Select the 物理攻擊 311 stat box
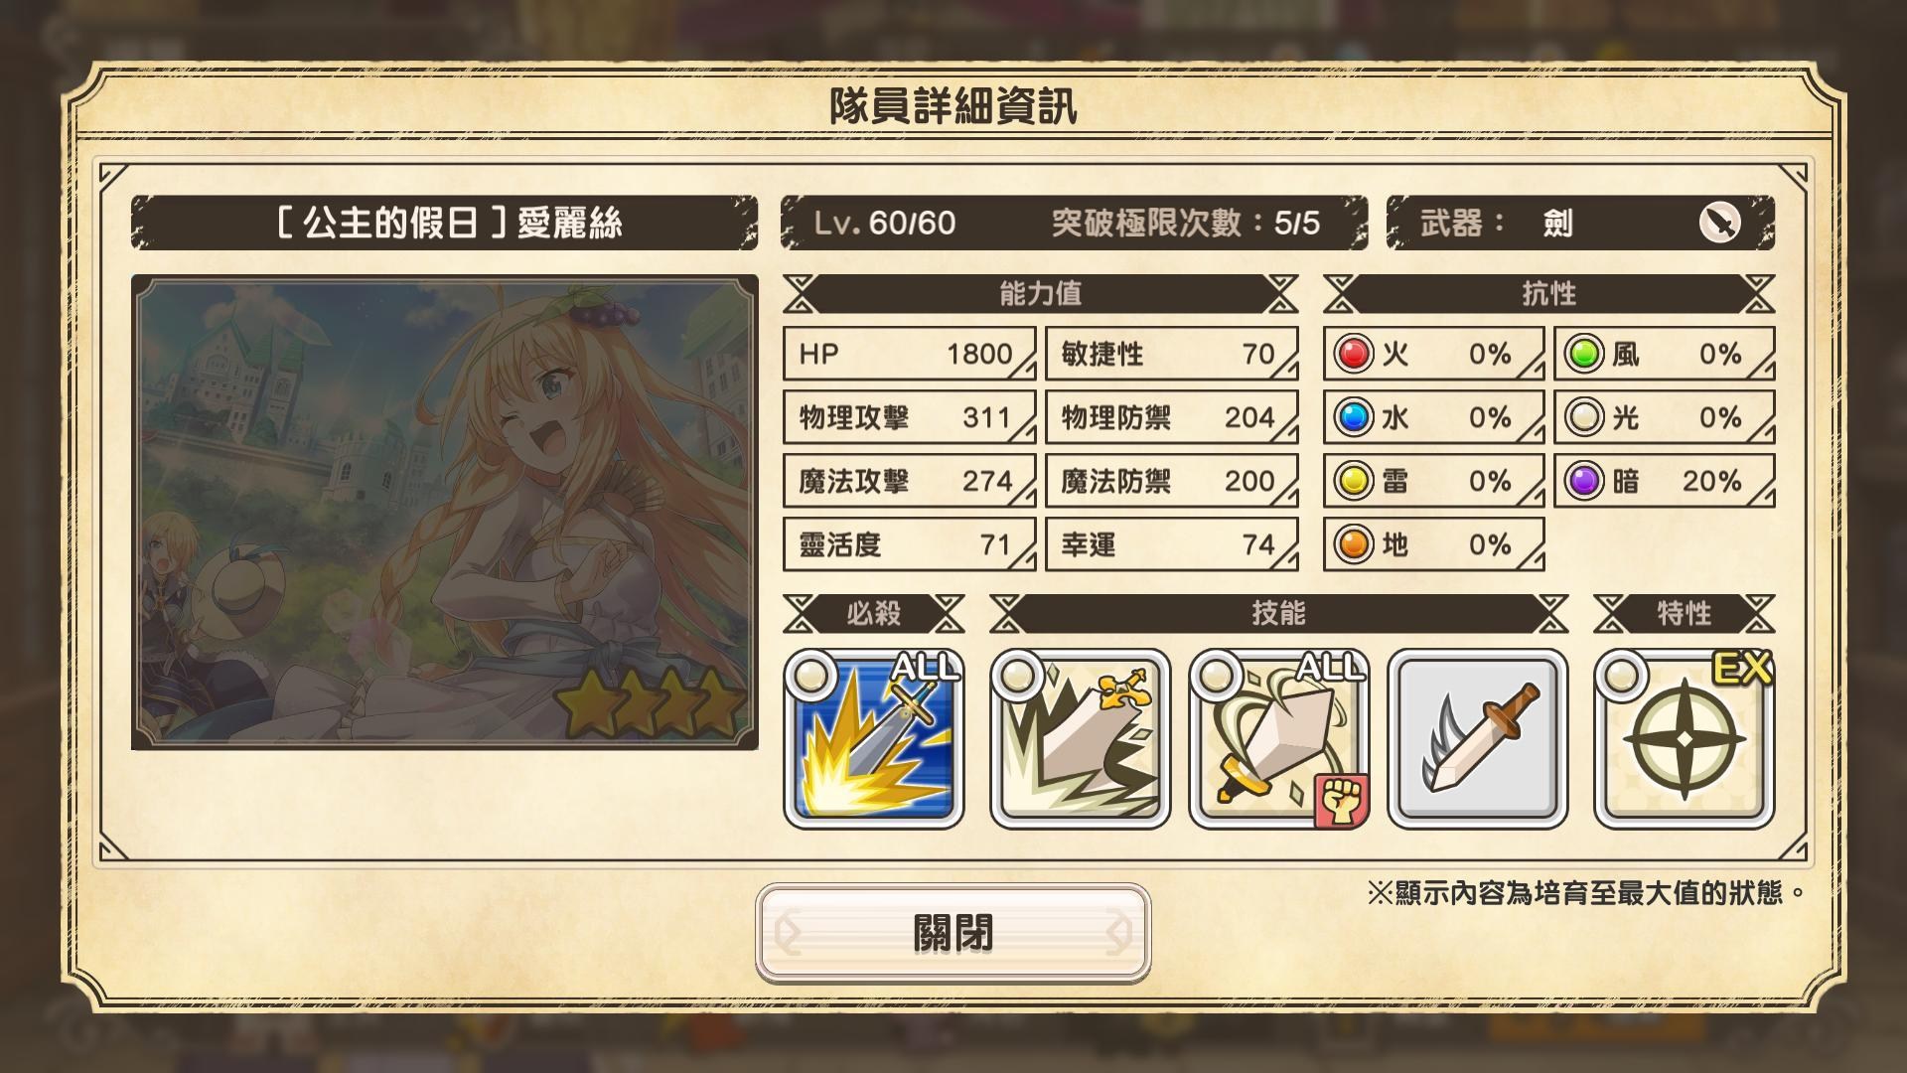This screenshot has width=1907, height=1073. pyautogui.click(x=909, y=417)
